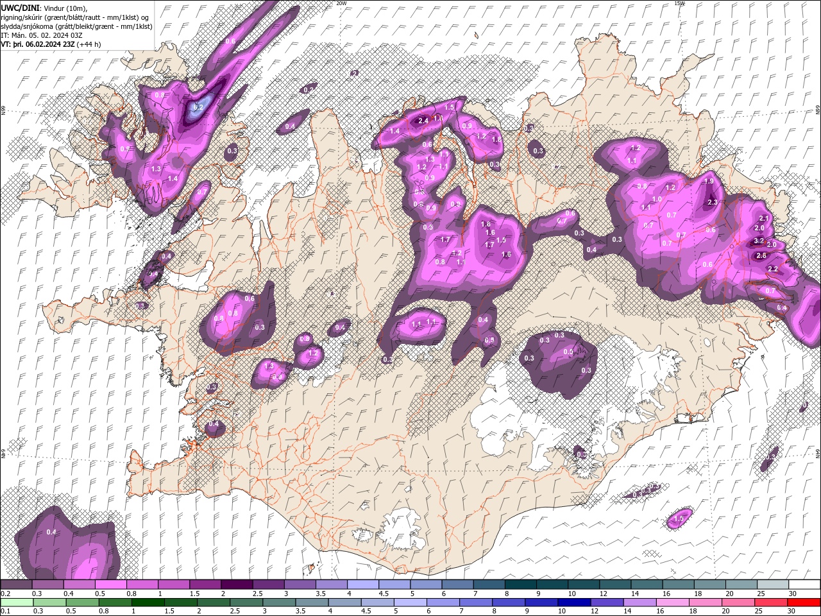The image size is (821, 616).
Task: Pick the light grey snow swatch between 25 and 30
Action: 773,585
